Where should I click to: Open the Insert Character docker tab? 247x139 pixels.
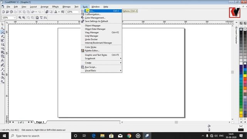(236, 35)
